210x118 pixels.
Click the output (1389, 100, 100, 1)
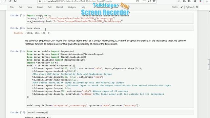38,33
